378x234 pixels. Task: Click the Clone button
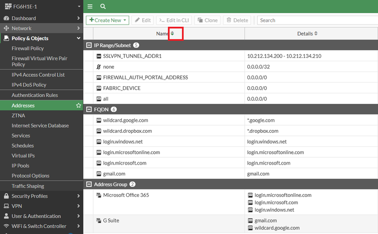[207, 20]
